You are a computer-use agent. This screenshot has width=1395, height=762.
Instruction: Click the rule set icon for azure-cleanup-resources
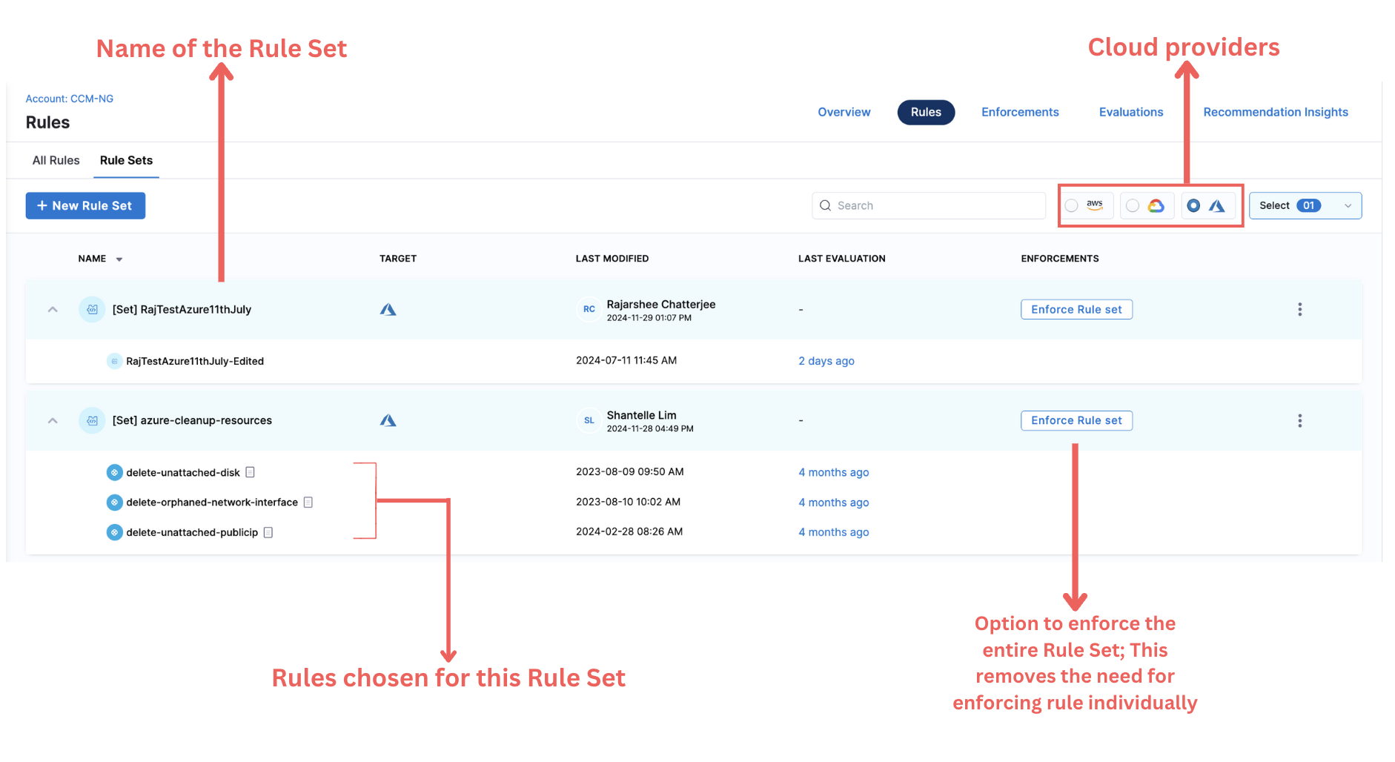click(x=92, y=420)
